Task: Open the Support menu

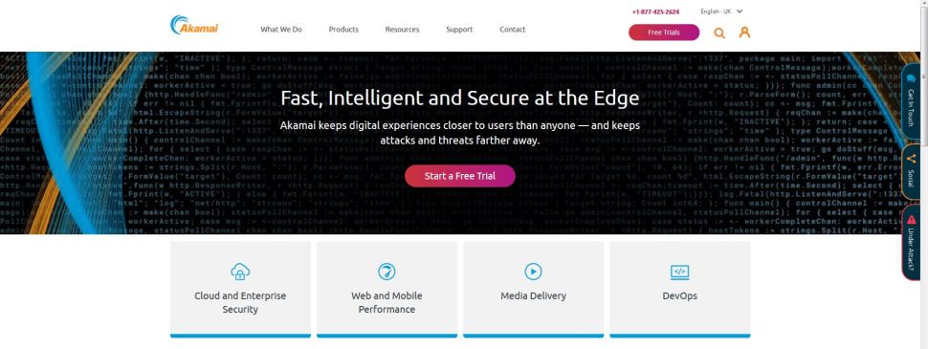Action: click(459, 30)
